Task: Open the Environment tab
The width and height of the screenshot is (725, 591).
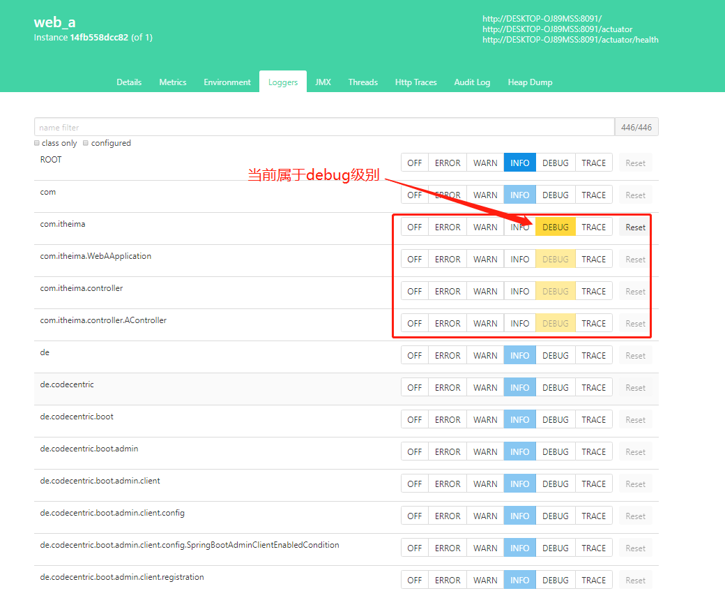Action: (227, 82)
